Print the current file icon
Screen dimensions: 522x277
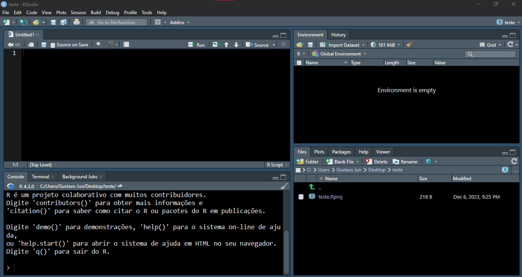[76, 22]
